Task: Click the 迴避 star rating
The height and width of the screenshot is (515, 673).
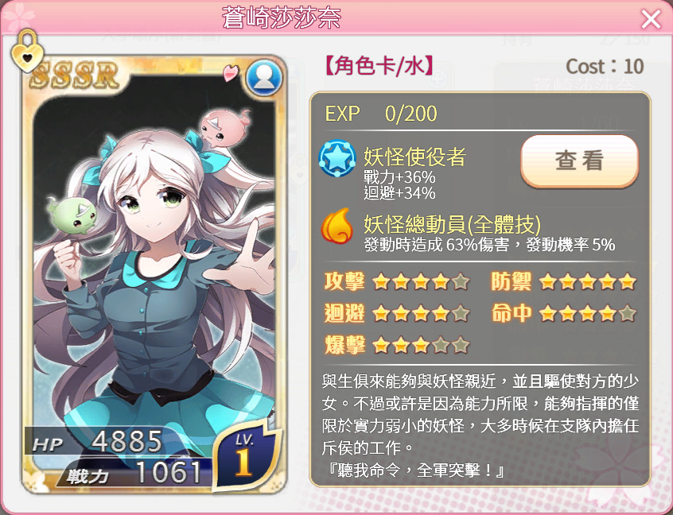Action: [x=421, y=313]
